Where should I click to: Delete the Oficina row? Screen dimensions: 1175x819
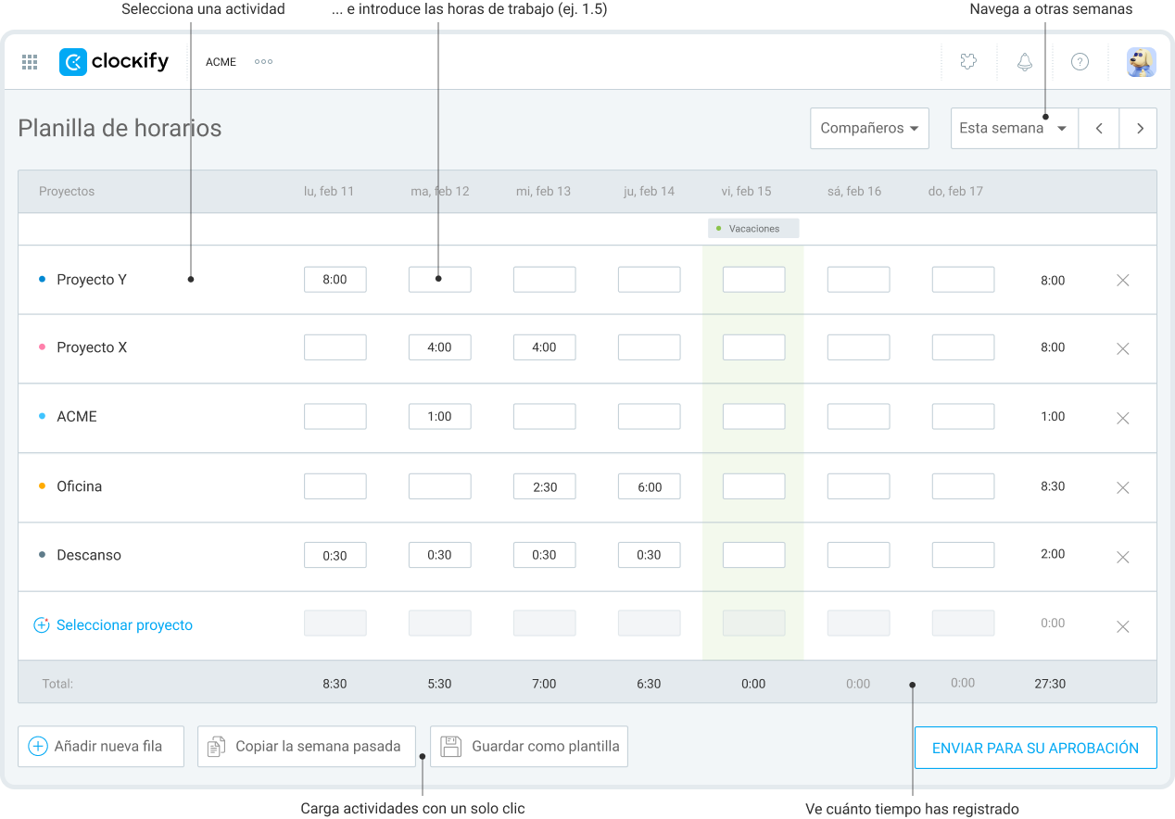point(1122,487)
